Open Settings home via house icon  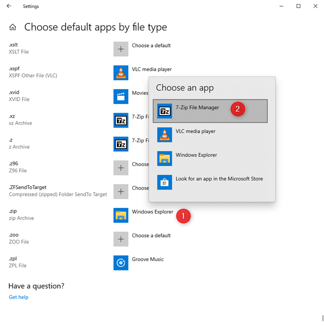coord(13,27)
